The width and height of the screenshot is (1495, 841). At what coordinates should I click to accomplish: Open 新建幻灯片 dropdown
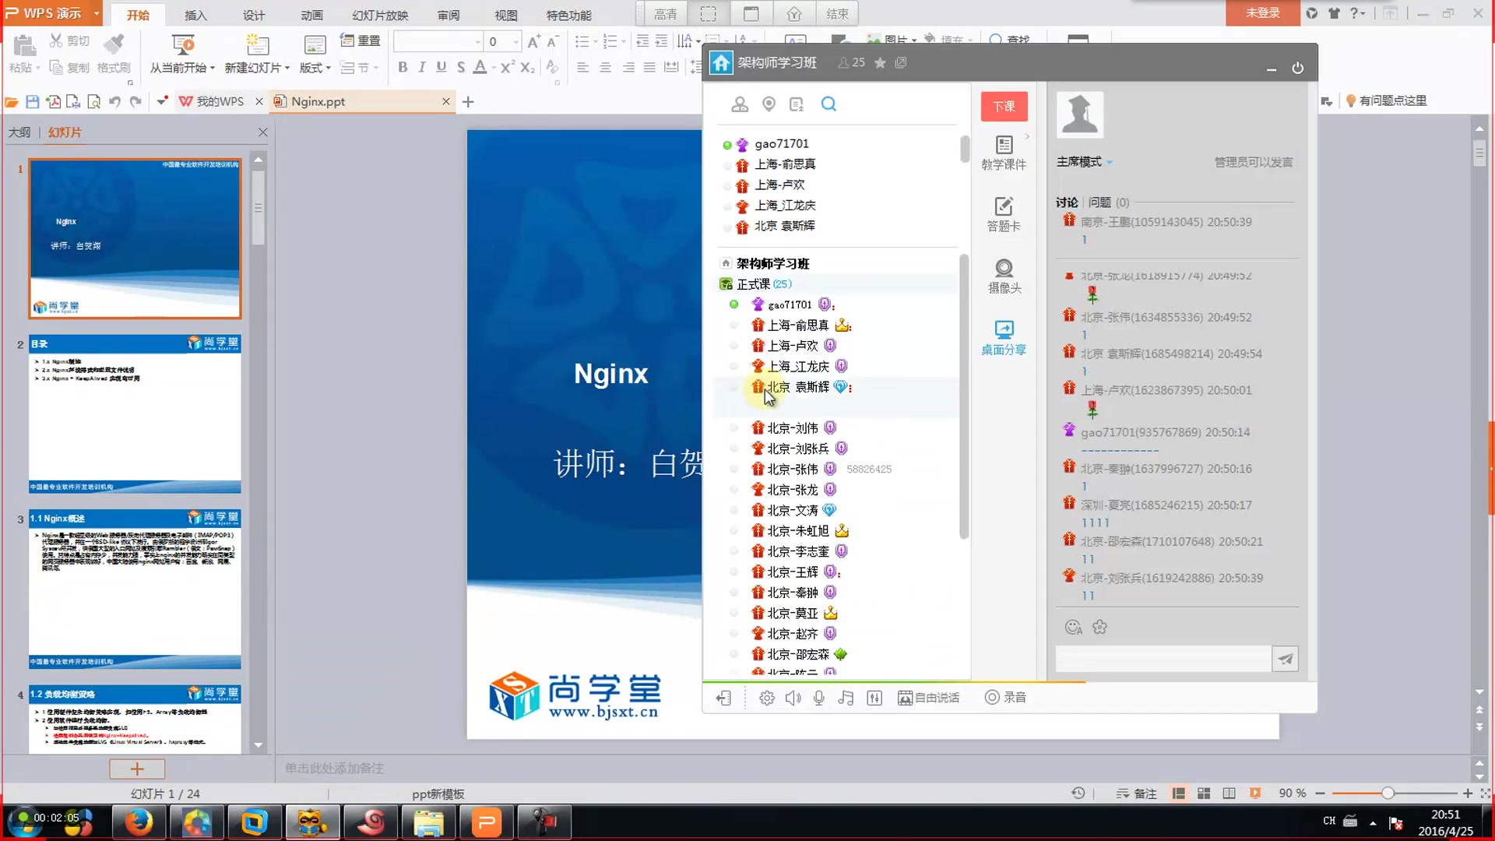click(287, 69)
